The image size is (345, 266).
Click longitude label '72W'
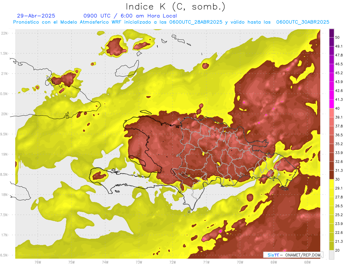coord(172,262)
